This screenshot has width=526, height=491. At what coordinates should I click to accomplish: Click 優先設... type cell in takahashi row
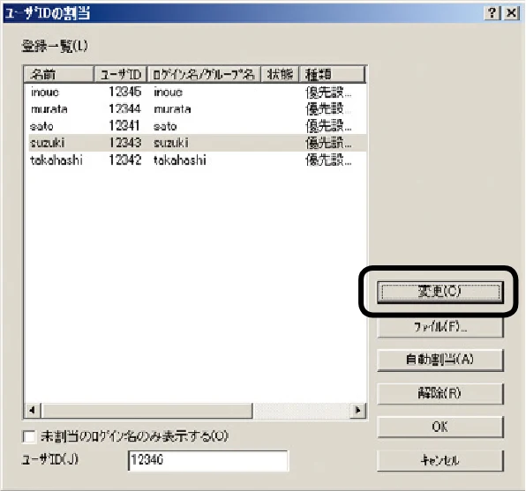pyautogui.click(x=328, y=160)
